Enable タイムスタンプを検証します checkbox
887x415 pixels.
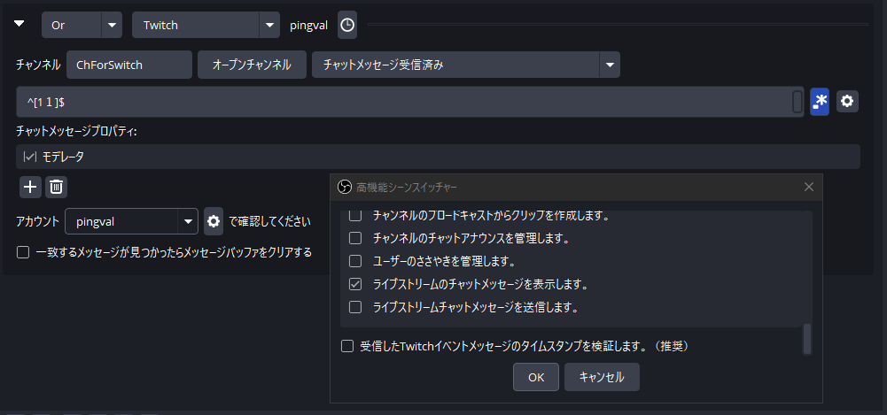coord(347,346)
